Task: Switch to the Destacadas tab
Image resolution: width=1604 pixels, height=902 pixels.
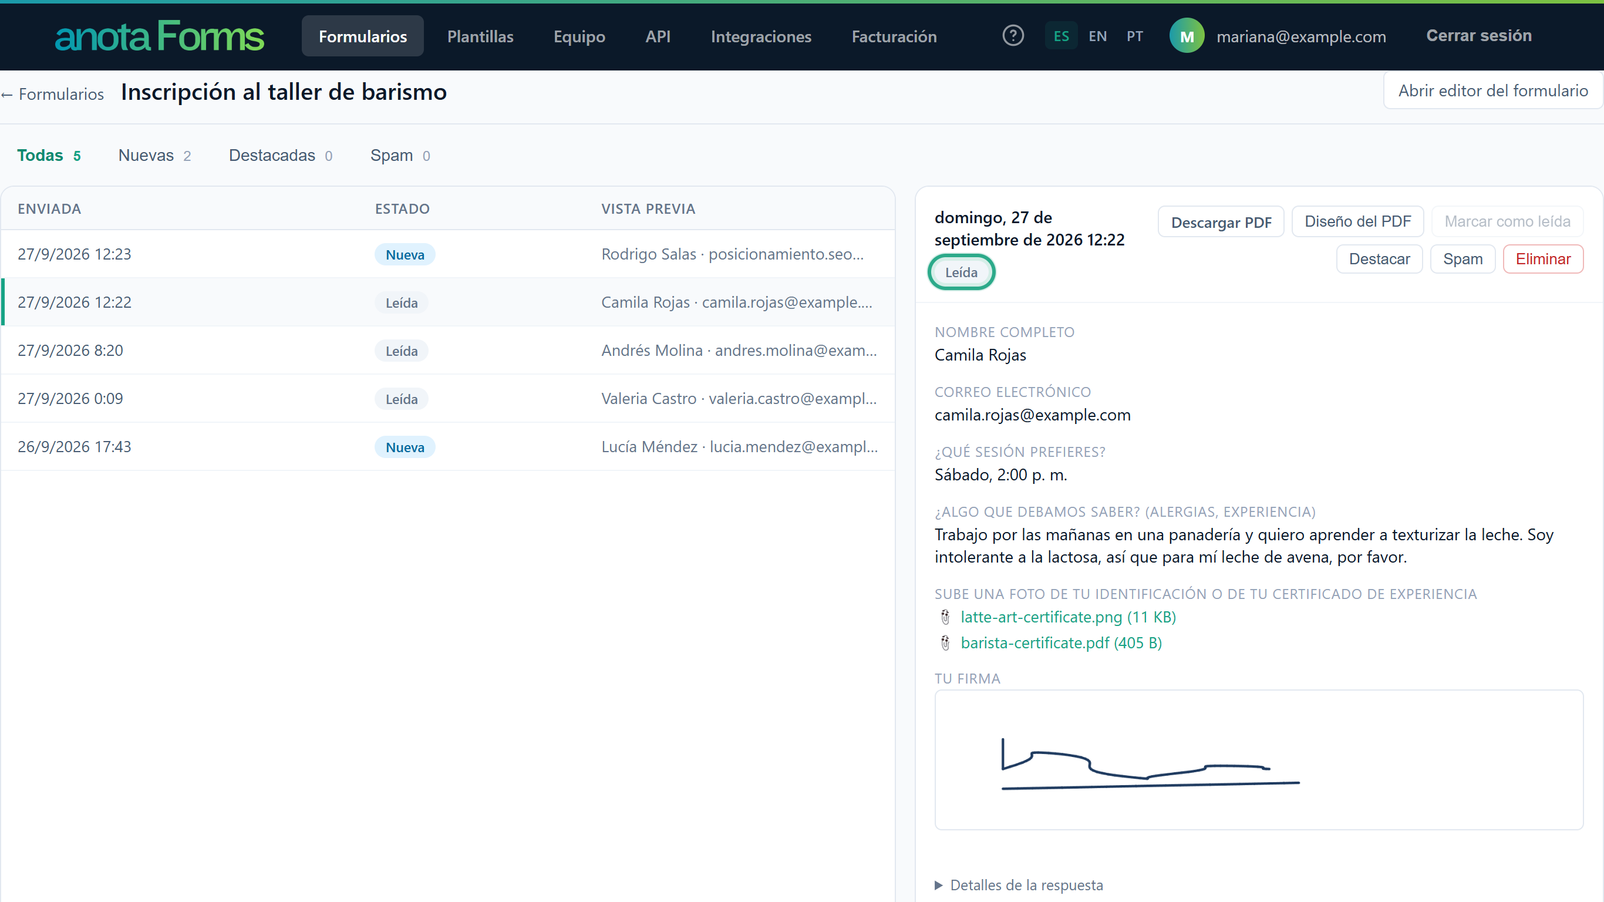Action: tap(280, 155)
